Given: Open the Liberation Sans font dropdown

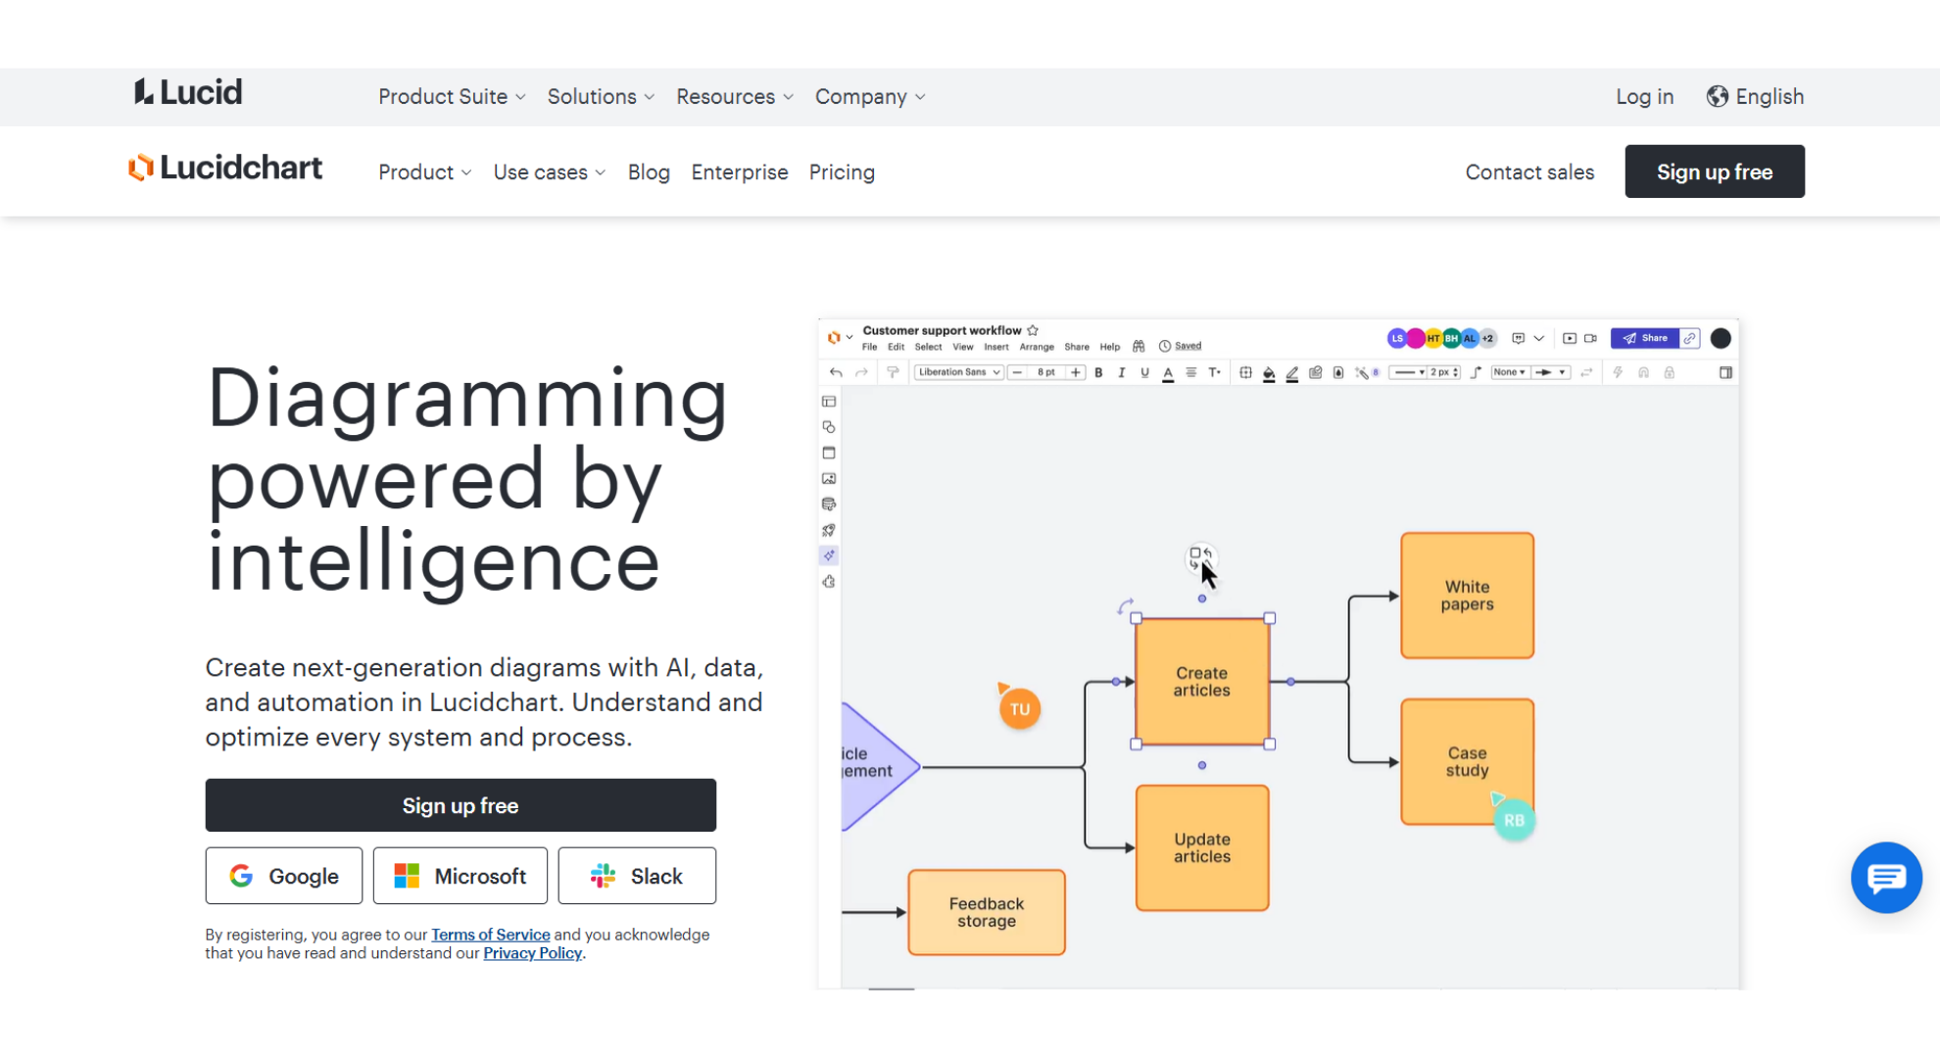Looking at the screenshot, I should pyautogui.click(x=958, y=372).
